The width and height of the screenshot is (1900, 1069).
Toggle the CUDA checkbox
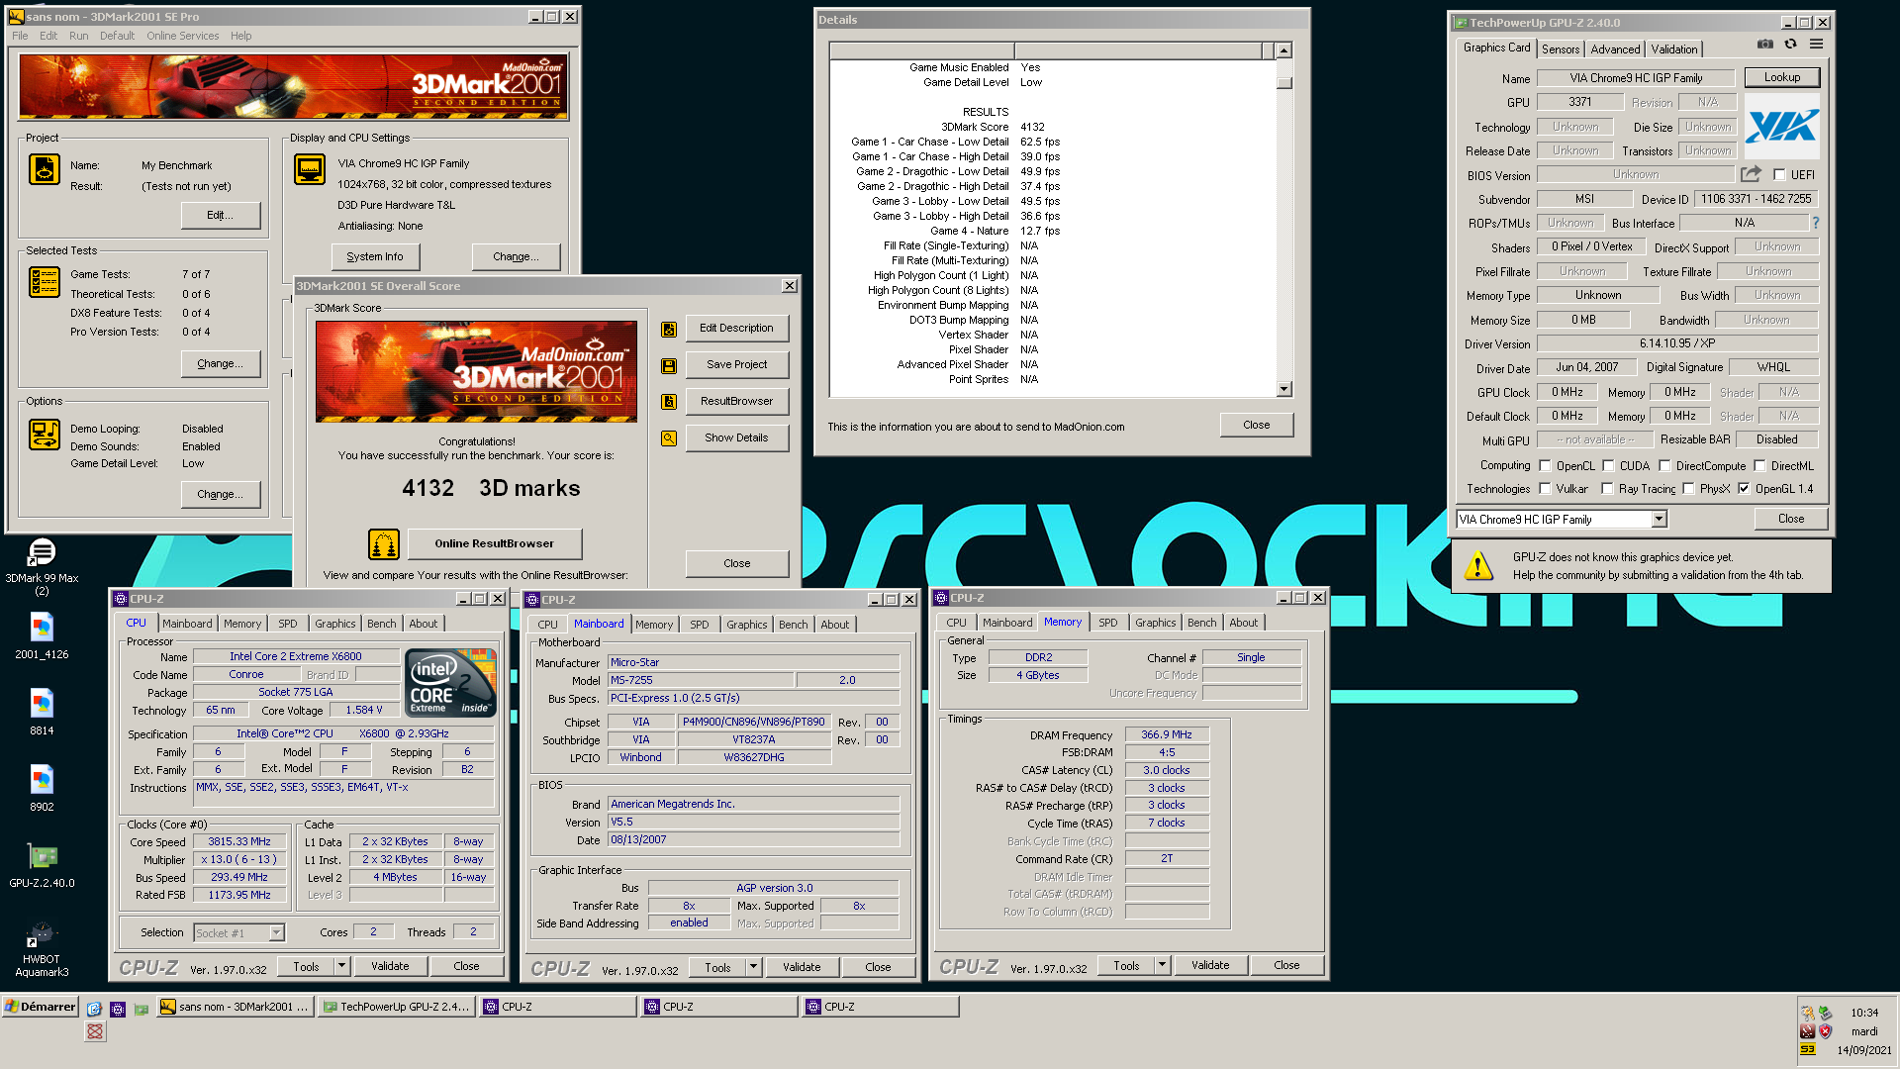coord(1608,466)
